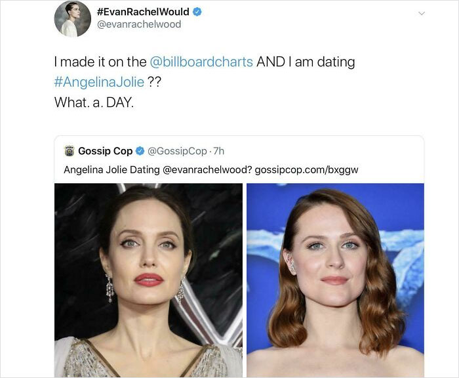The width and height of the screenshot is (459, 378).
Task: Click the verified badge beside #EvanRachelWould
Action: click(x=197, y=12)
